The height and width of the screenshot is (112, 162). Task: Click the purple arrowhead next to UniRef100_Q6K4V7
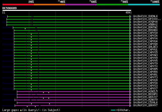point(131,105)
